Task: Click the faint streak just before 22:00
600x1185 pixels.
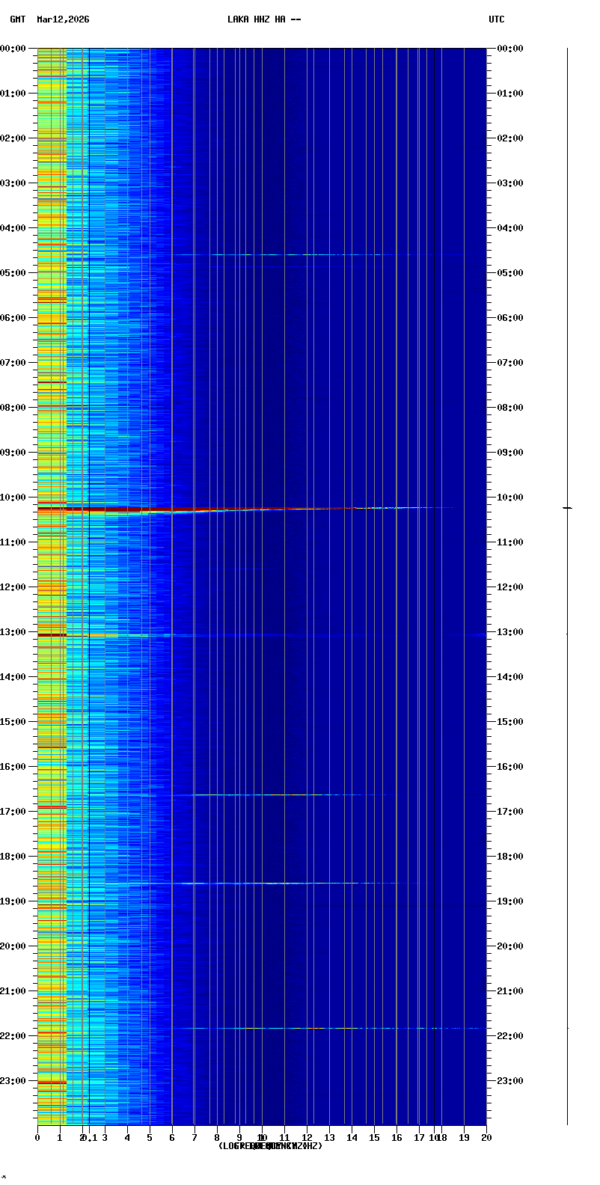Action: tap(314, 1028)
